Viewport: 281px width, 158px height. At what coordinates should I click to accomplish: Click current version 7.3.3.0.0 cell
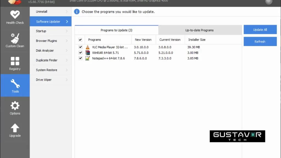coord(165,58)
